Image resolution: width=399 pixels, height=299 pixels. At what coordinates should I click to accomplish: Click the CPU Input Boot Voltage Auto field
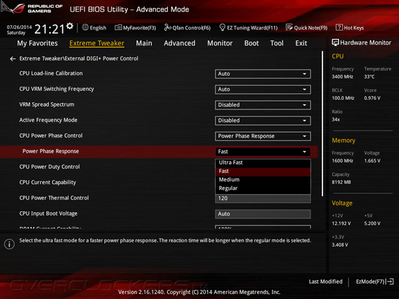pyautogui.click(x=262, y=214)
